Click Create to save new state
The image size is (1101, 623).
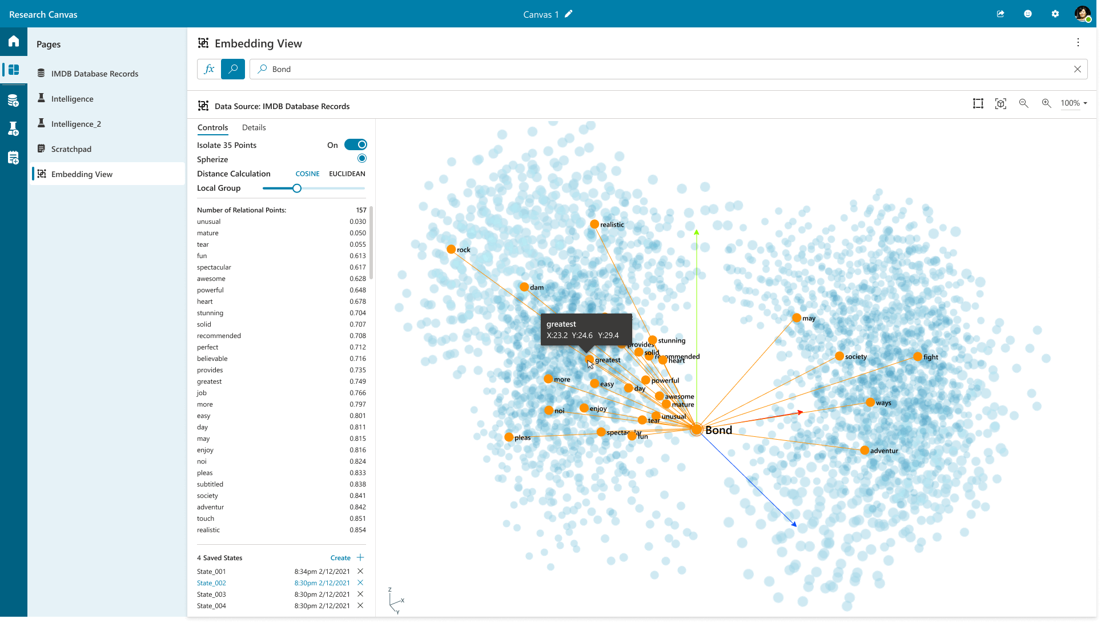(x=340, y=558)
